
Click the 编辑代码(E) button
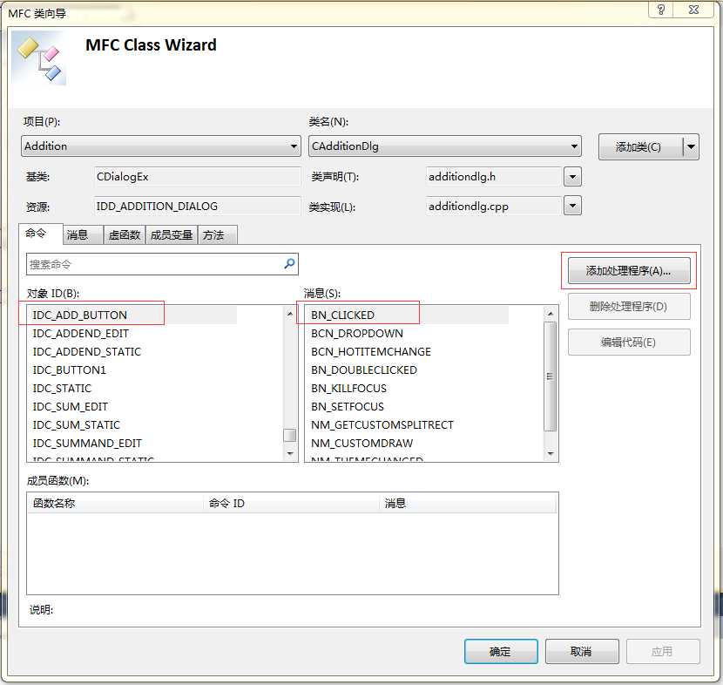coord(629,342)
